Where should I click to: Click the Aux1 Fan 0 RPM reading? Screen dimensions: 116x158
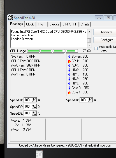[x=23, y=74]
